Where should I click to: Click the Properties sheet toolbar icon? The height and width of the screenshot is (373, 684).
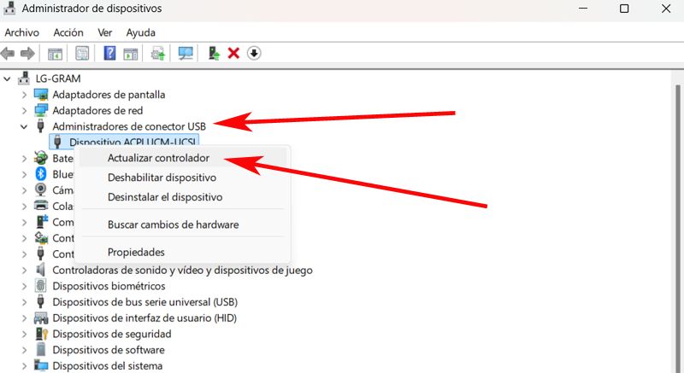[82, 53]
